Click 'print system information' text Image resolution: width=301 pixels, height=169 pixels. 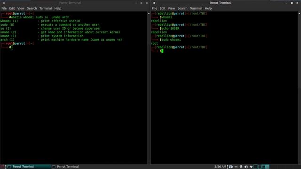(62, 36)
